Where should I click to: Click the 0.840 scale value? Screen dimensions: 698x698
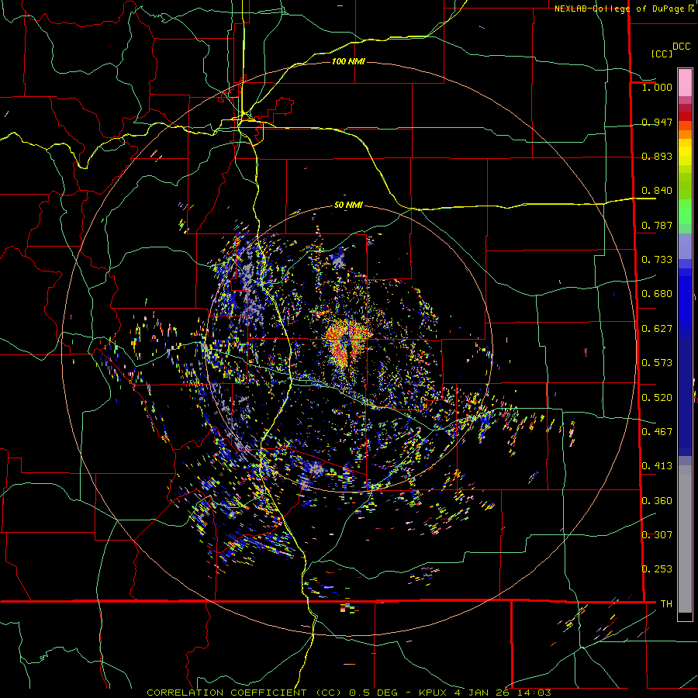(657, 191)
